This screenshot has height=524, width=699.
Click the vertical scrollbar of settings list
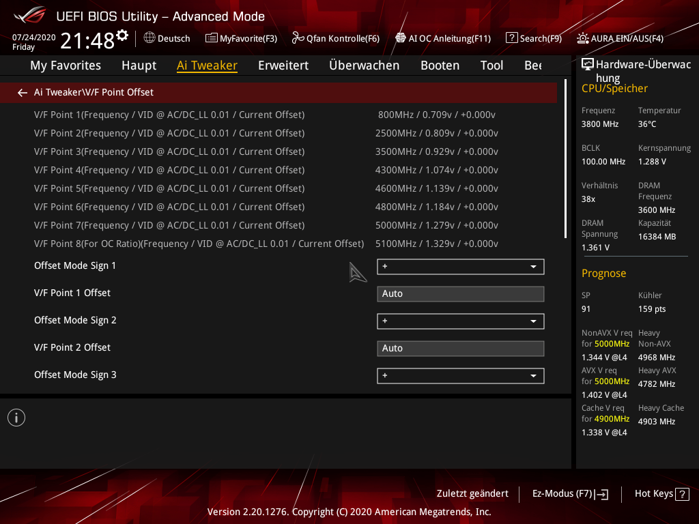pos(565,158)
